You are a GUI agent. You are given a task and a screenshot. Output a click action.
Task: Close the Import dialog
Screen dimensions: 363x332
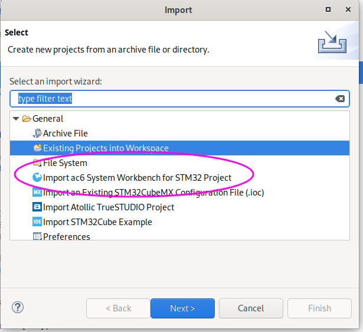(348, 9)
